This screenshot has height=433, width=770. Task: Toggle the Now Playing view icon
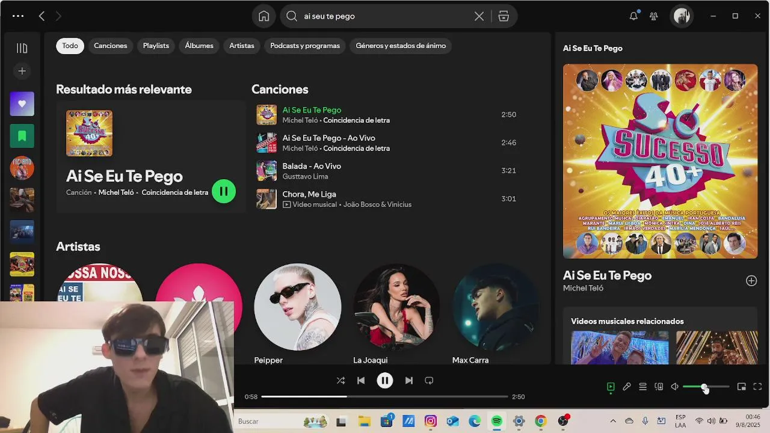click(611, 387)
